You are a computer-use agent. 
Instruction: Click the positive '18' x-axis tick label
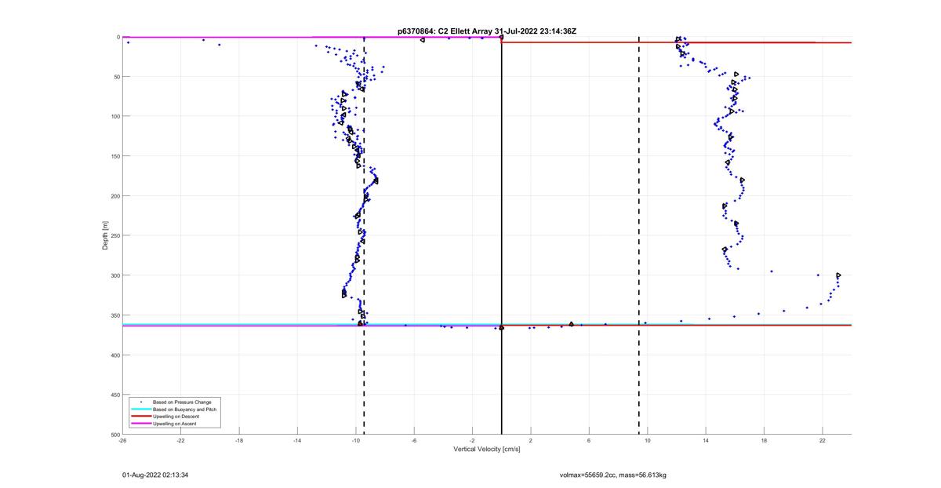(x=764, y=440)
